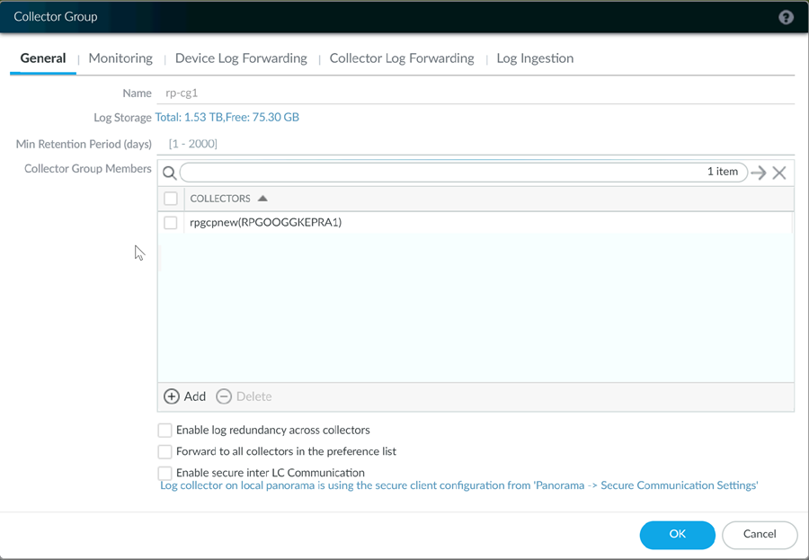The width and height of the screenshot is (809, 560).
Task: Go to Collector Log Forwarding tab
Action: coord(402,58)
